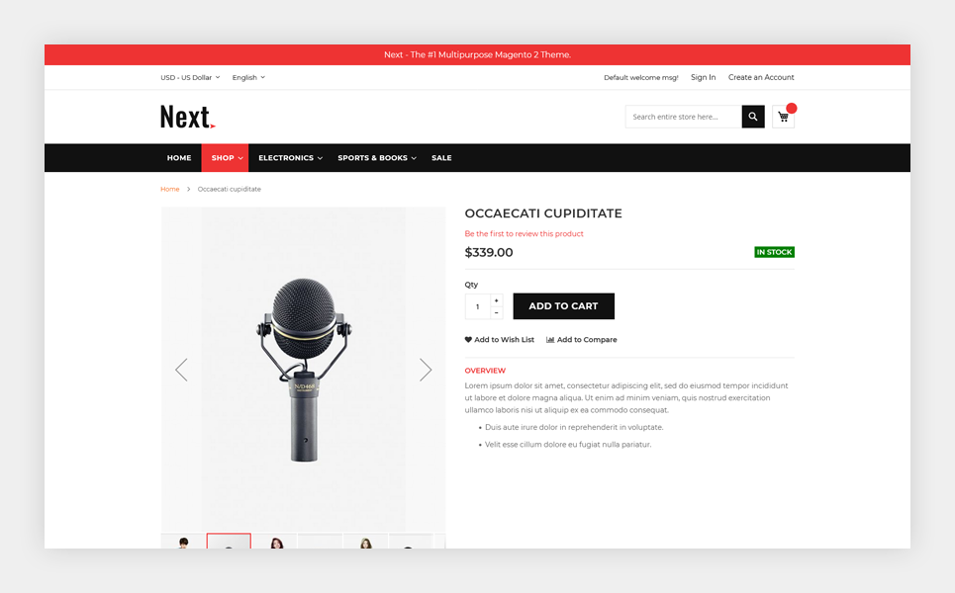Open the English language dropdown

(x=248, y=78)
